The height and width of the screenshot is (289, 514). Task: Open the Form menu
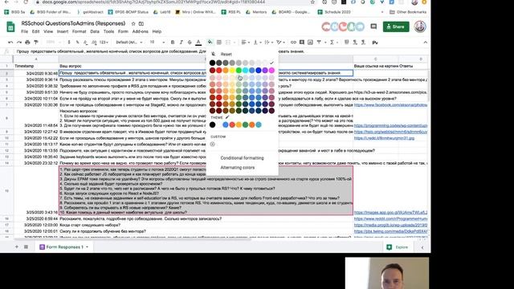pyautogui.click(x=123, y=31)
